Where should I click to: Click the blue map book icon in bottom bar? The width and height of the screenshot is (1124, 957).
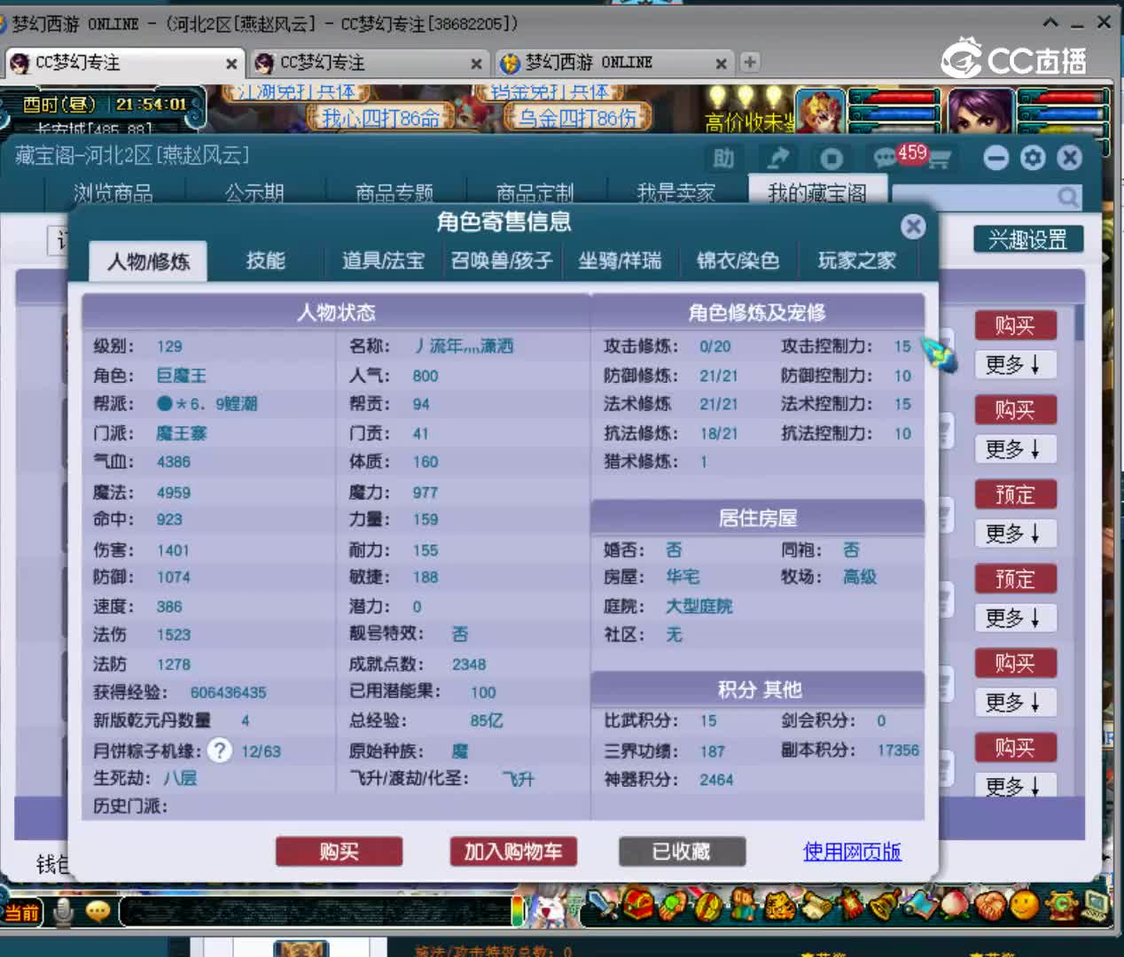click(919, 905)
